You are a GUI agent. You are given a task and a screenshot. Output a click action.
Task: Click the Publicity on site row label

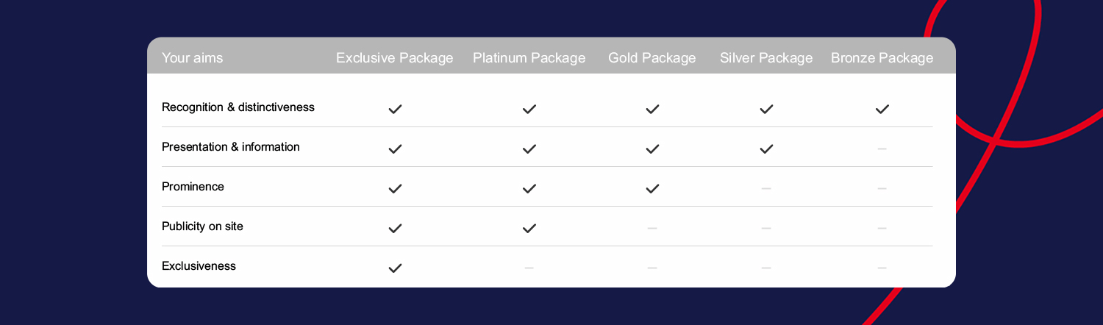tap(202, 226)
